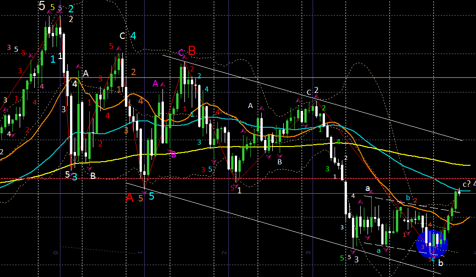Click the magenta C label beside red B

[181, 53]
